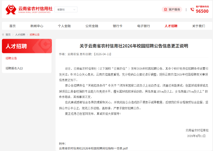This screenshot has height=151, width=213.
Task: Click the phone hotline icon
Action: (x=192, y=9)
